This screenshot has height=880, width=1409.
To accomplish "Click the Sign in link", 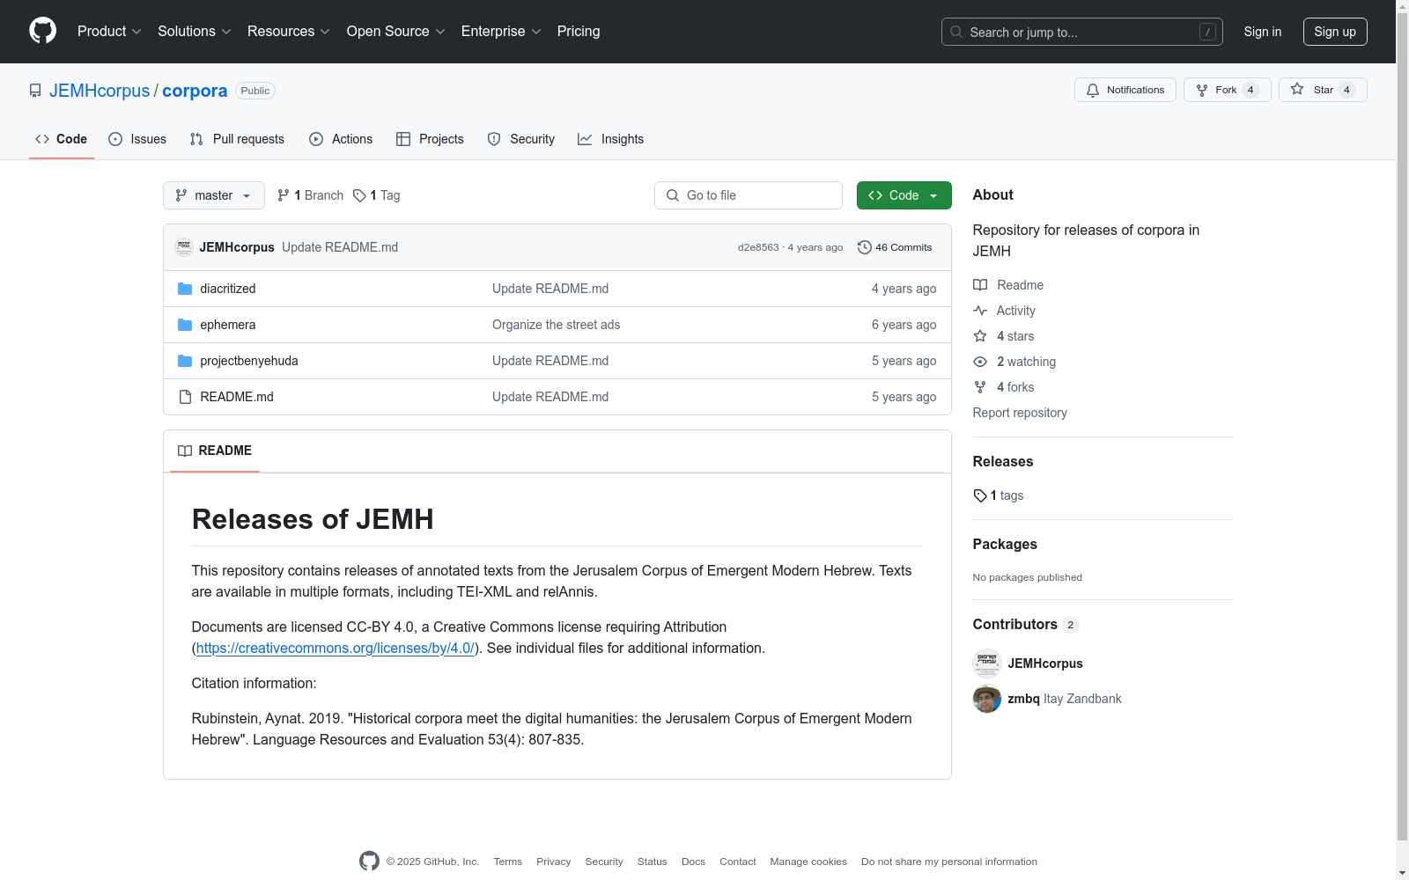I will point(1262,32).
